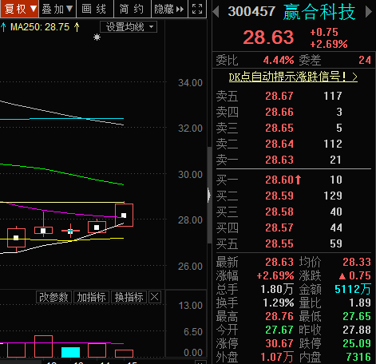Select 买三 price 28.58

point(279,212)
